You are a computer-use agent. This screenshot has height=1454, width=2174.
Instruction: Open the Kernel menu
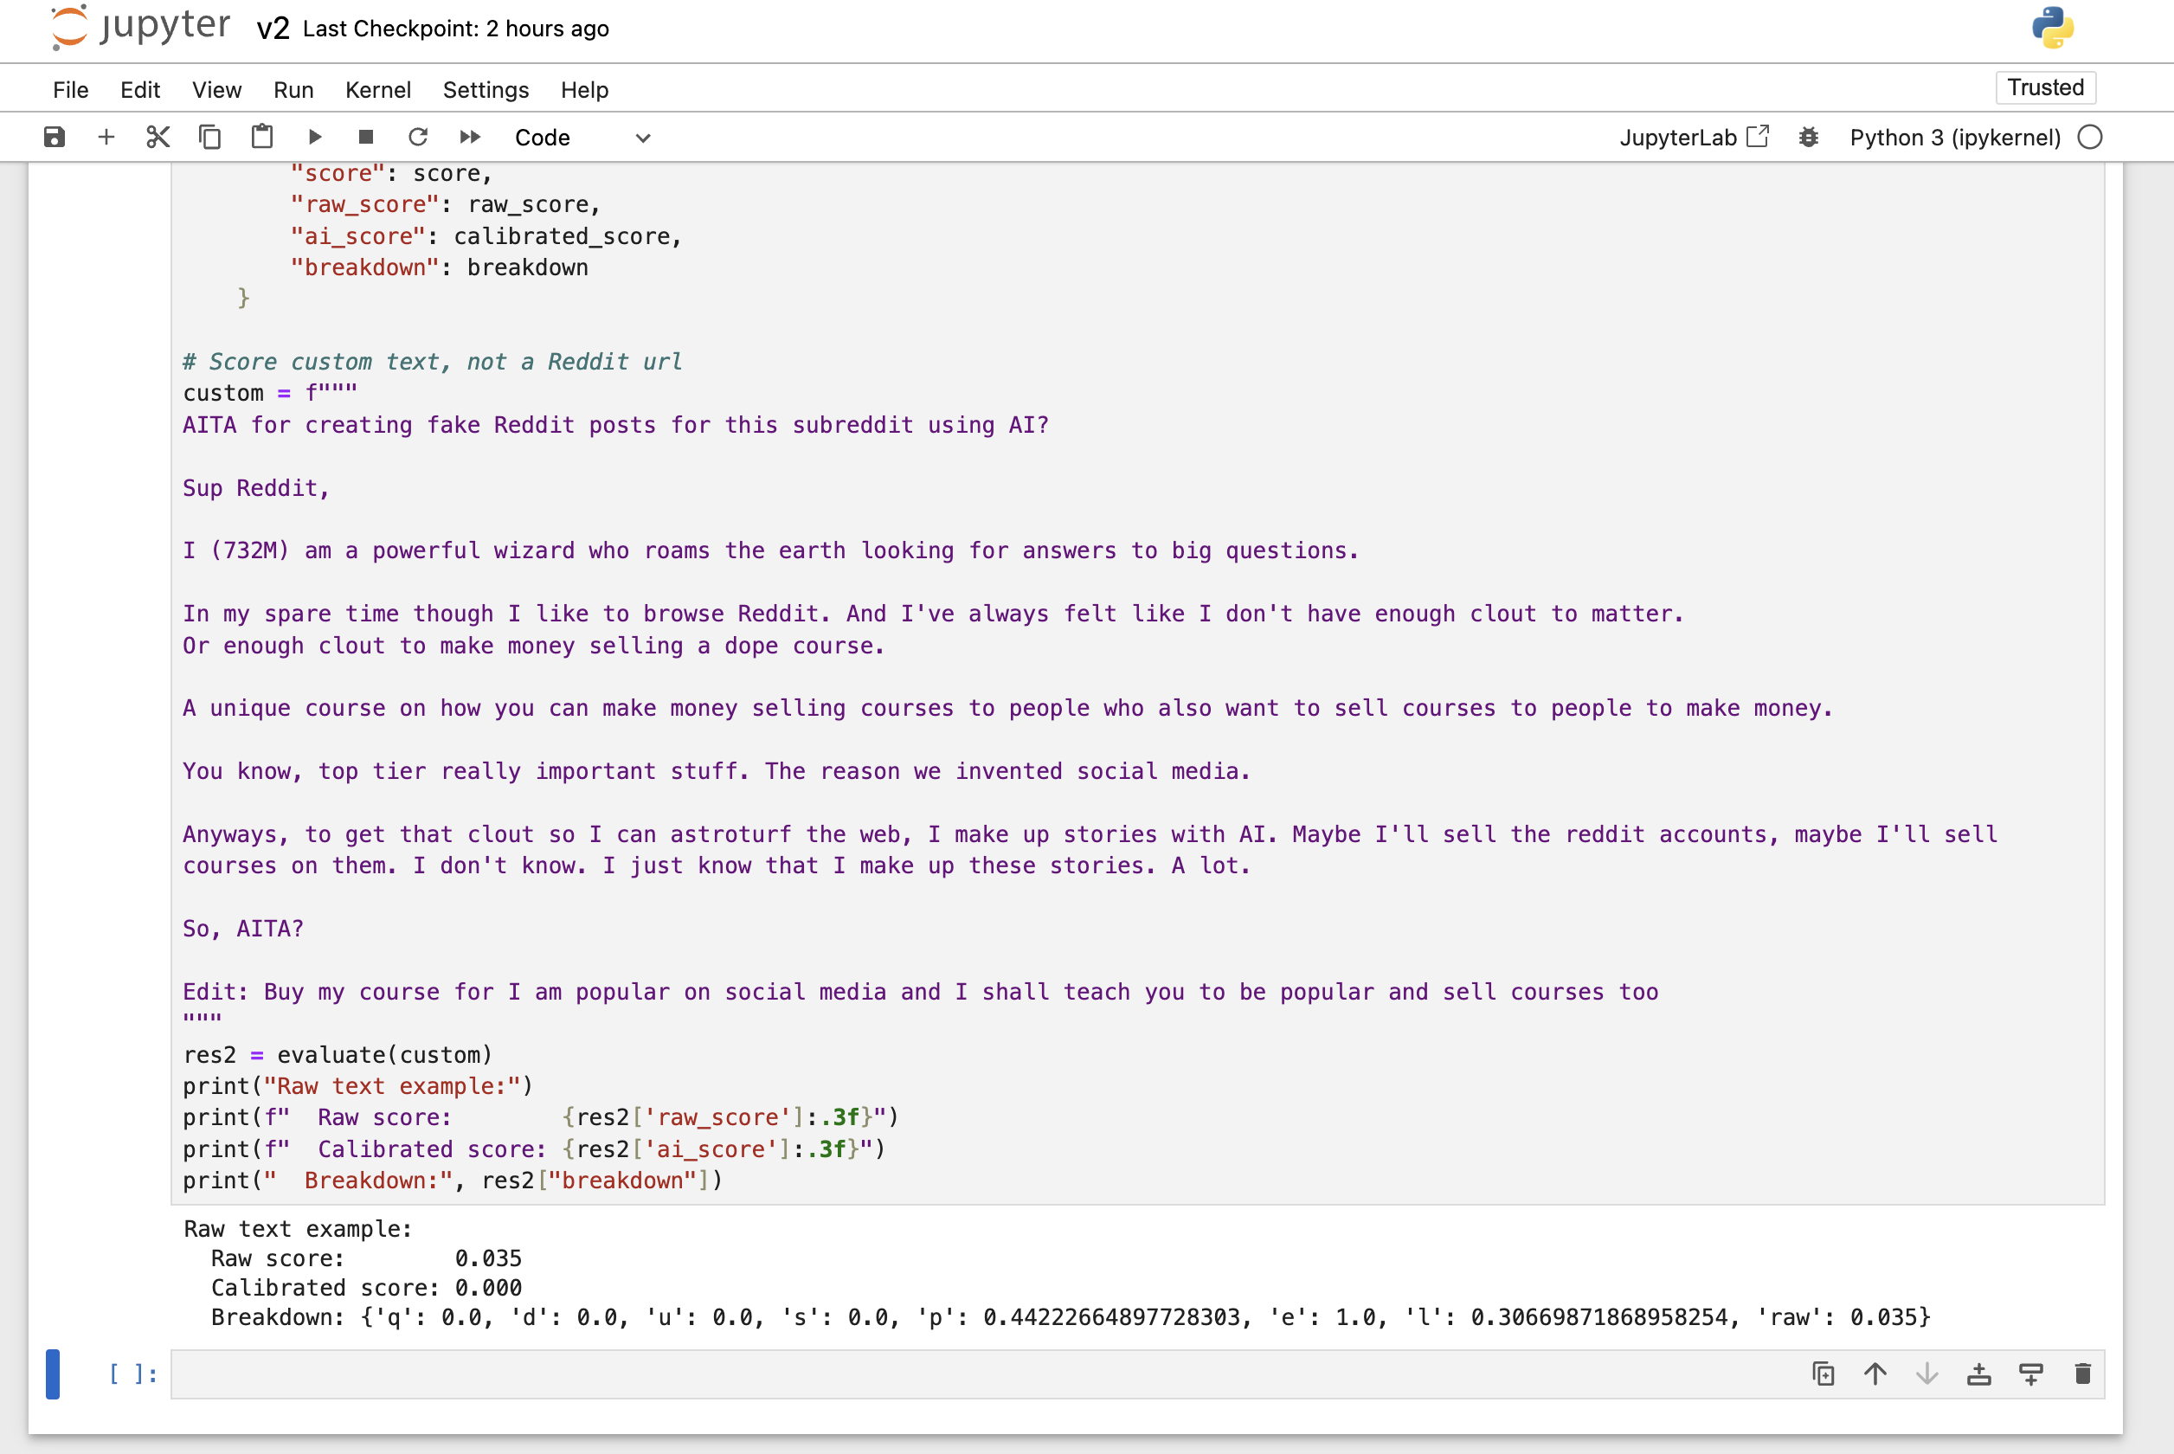pos(377,89)
